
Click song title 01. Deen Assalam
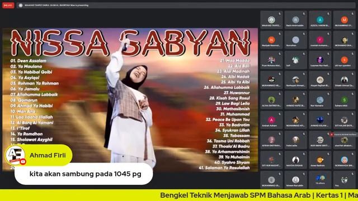[29, 61]
